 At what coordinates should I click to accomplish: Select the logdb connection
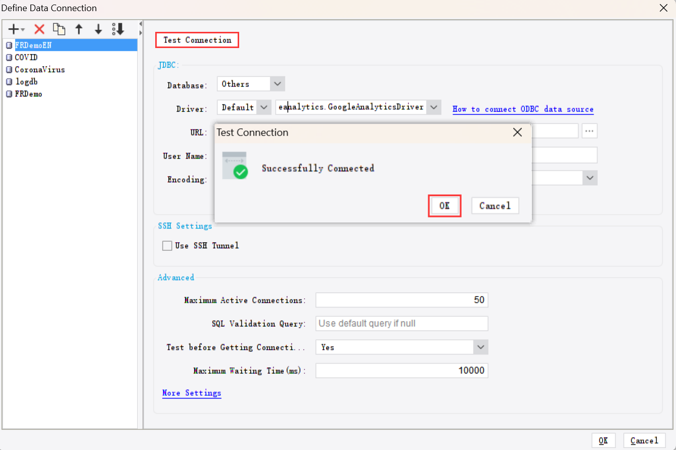tap(26, 81)
